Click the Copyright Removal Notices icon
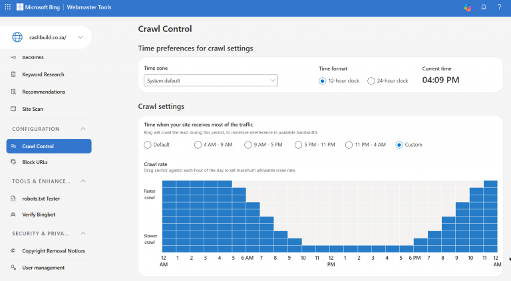This screenshot has width=511, height=281. 13,250
